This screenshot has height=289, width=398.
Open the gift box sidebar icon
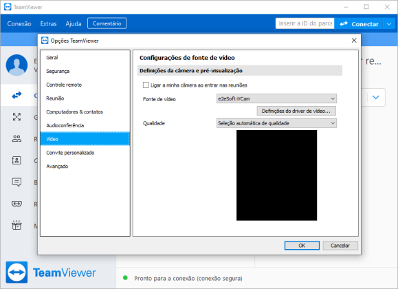(16, 225)
